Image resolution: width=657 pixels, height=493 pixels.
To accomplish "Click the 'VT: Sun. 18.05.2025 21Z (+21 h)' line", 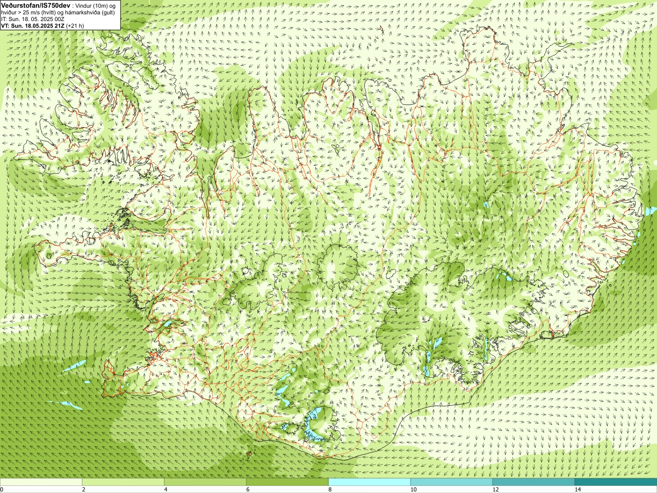I will point(43,25).
